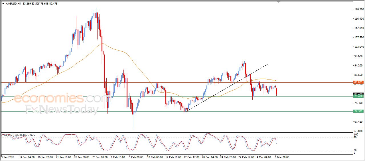Screen dimensions: 365x161
Task: Click the 14 Jan 04:00 time label
Action: click(27, 157)
